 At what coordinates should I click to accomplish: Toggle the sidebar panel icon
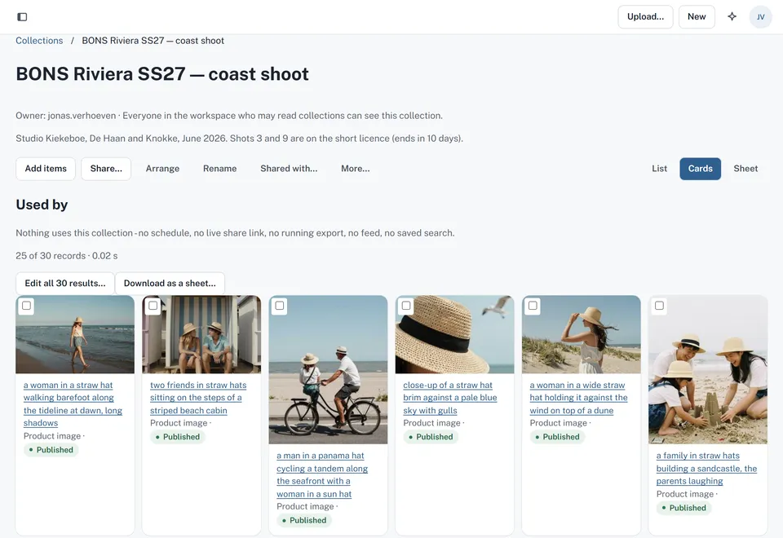point(22,17)
